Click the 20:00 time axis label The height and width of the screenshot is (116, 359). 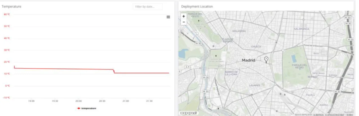coord(78,101)
